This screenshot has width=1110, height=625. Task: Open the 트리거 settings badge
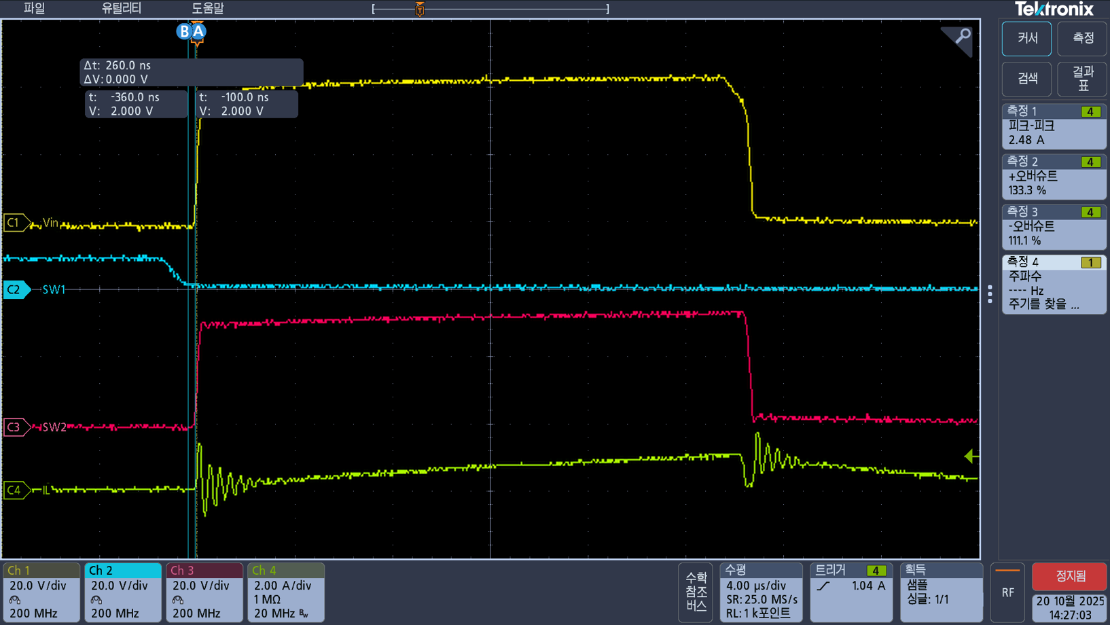pyautogui.click(x=852, y=592)
